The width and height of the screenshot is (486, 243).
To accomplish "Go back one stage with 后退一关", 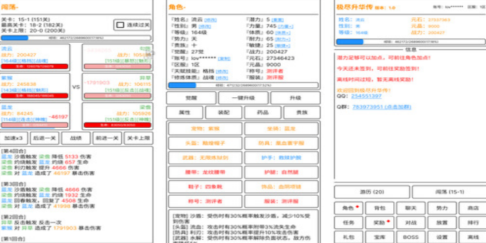I will pyautogui.click(x=45, y=138).
